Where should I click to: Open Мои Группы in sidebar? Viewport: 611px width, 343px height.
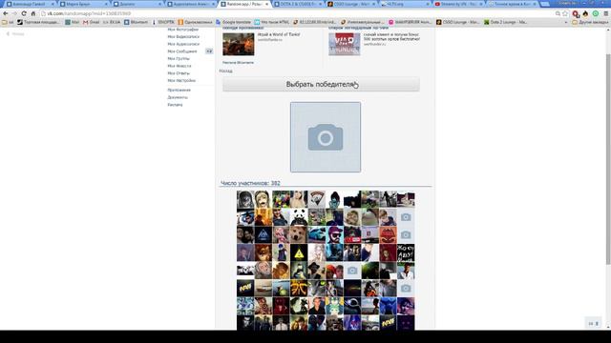coord(179,59)
